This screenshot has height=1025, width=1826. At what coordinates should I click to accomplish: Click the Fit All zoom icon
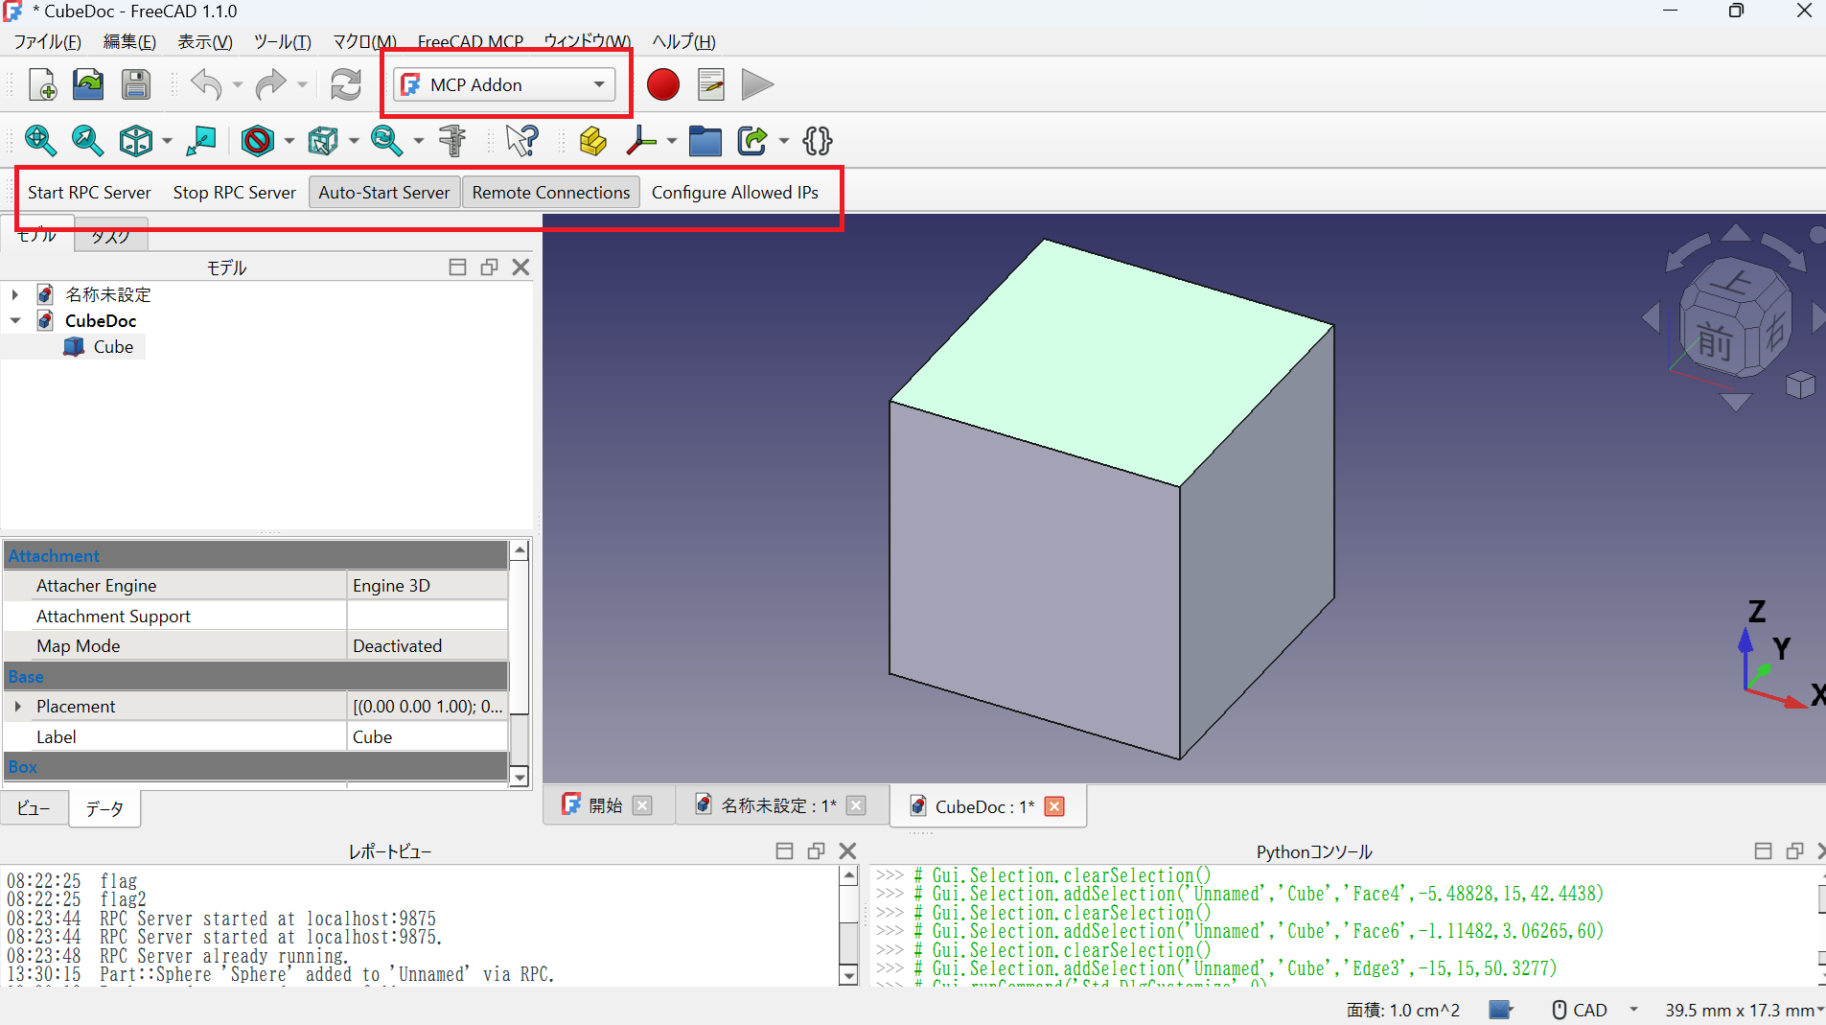point(40,141)
